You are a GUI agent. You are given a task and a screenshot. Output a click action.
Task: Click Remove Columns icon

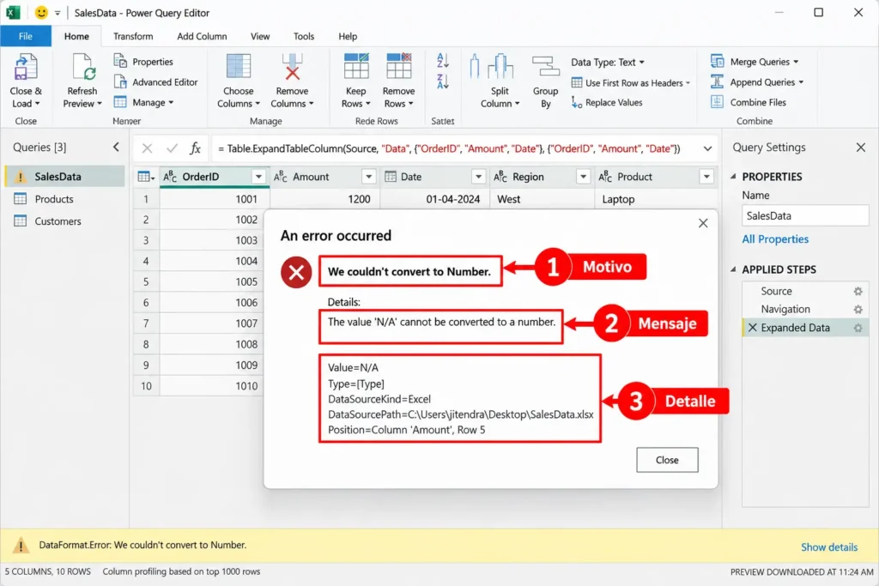292,66
